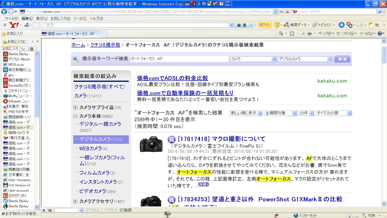Click the Refresh page icon beside address bar
This screenshot has width=387, height=218.
pos(281,12)
